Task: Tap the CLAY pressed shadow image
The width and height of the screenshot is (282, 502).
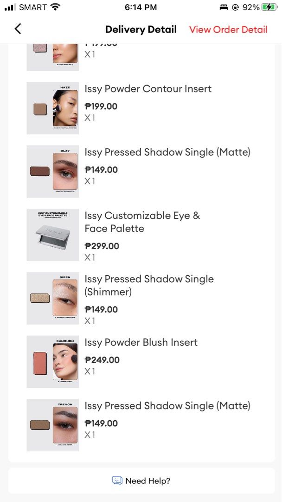Action: (52, 171)
